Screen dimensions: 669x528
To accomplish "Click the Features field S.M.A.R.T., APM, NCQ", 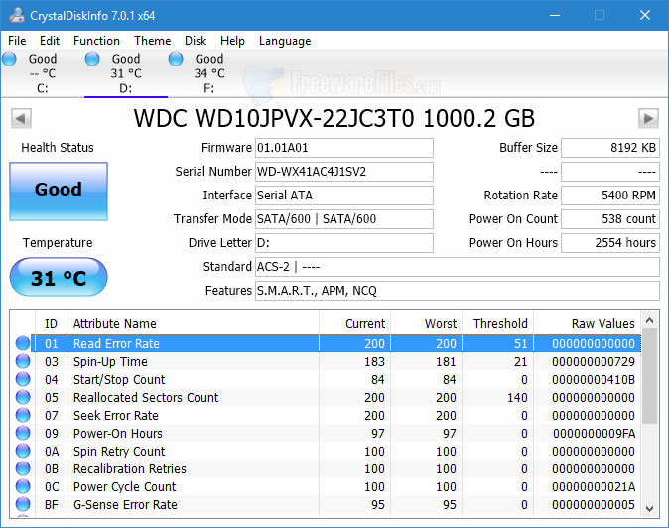I will coord(458,291).
